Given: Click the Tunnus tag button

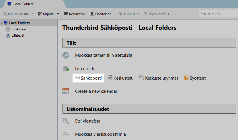Looking at the screenshot, I should tap(127, 14).
